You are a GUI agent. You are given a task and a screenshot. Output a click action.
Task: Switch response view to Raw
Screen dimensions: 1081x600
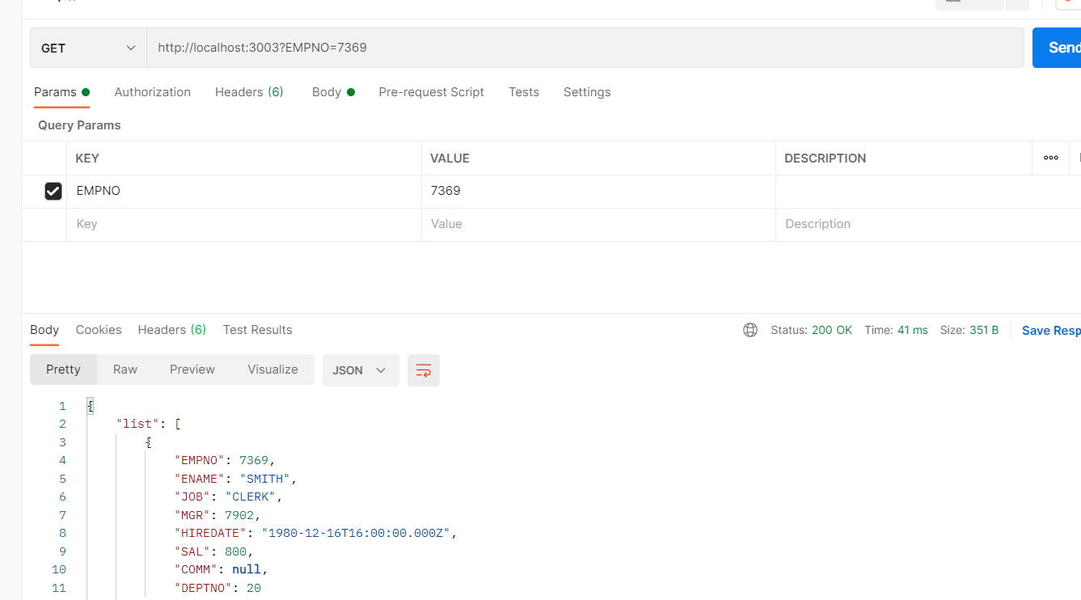pyautogui.click(x=125, y=370)
